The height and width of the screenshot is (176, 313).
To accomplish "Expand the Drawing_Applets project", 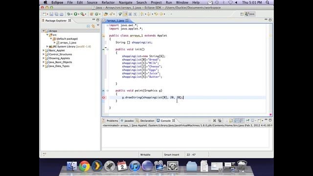I will [44, 58].
